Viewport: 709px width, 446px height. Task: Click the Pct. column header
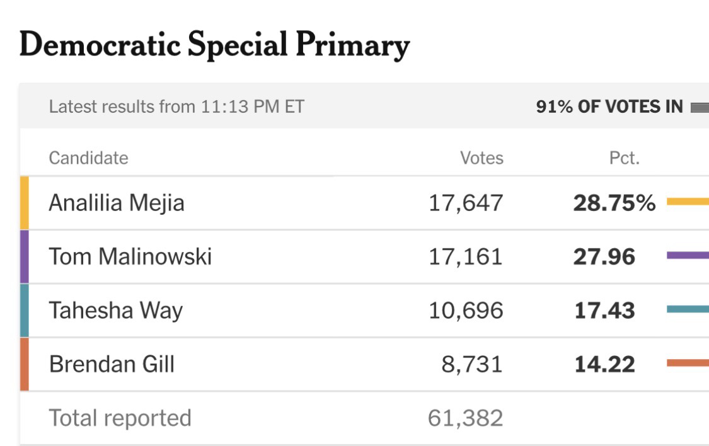[625, 158]
